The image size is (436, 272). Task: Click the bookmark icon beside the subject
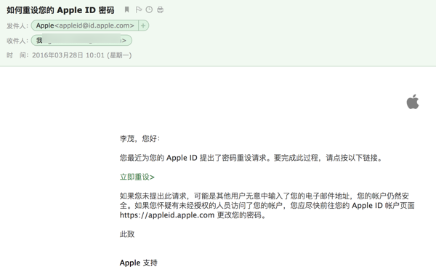click(126, 9)
